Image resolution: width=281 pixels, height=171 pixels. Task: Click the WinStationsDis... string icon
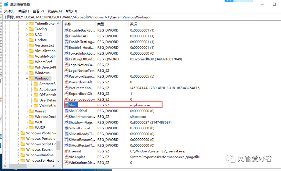click(x=66, y=163)
